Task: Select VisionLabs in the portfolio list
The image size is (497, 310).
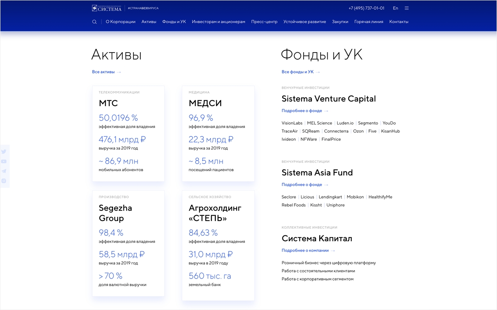Action: (292, 123)
